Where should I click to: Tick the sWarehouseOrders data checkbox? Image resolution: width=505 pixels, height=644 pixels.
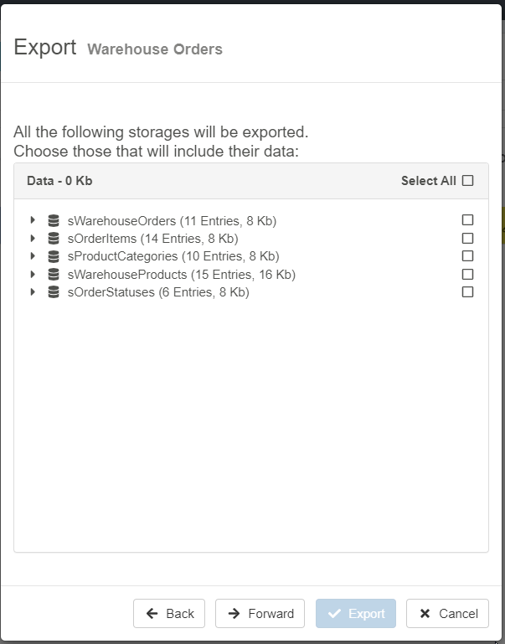[x=467, y=220]
